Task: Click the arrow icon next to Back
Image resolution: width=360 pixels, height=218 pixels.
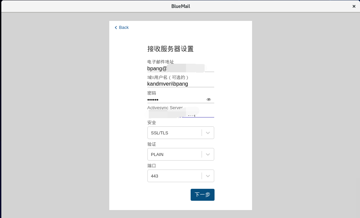Action: tap(116, 28)
